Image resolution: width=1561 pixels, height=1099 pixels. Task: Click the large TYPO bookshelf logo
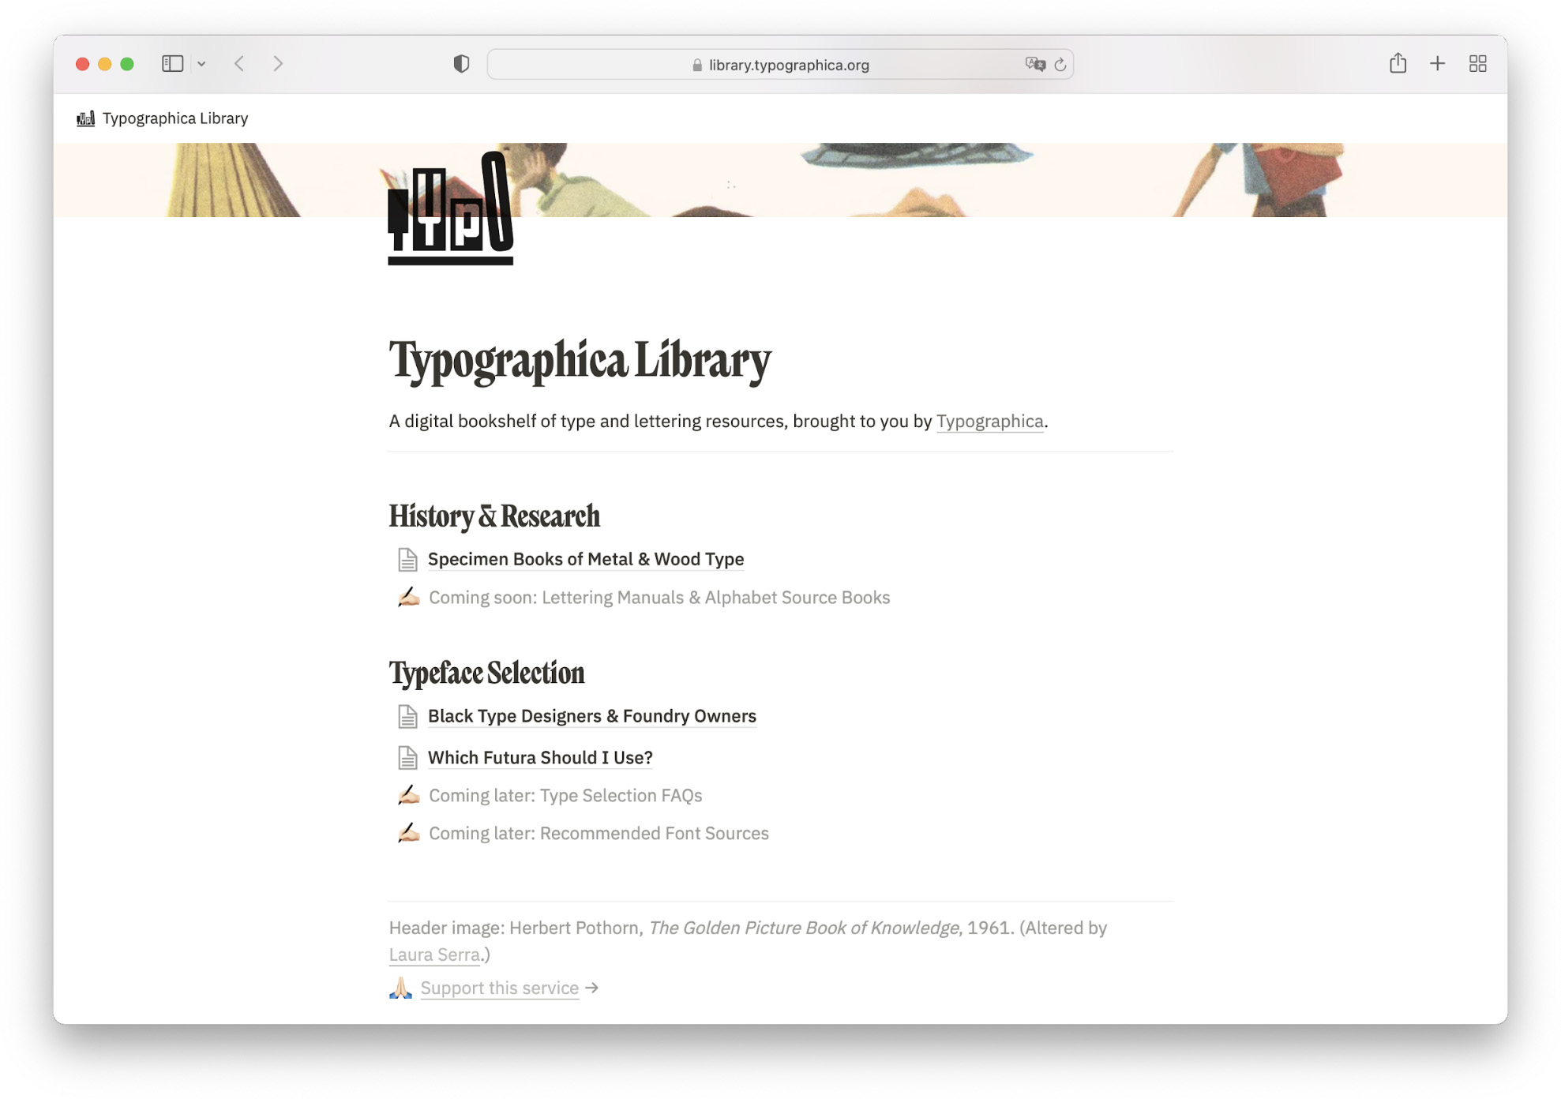[451, 208]
